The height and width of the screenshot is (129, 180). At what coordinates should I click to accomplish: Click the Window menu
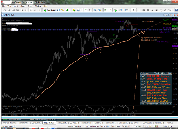coord(38,6)
